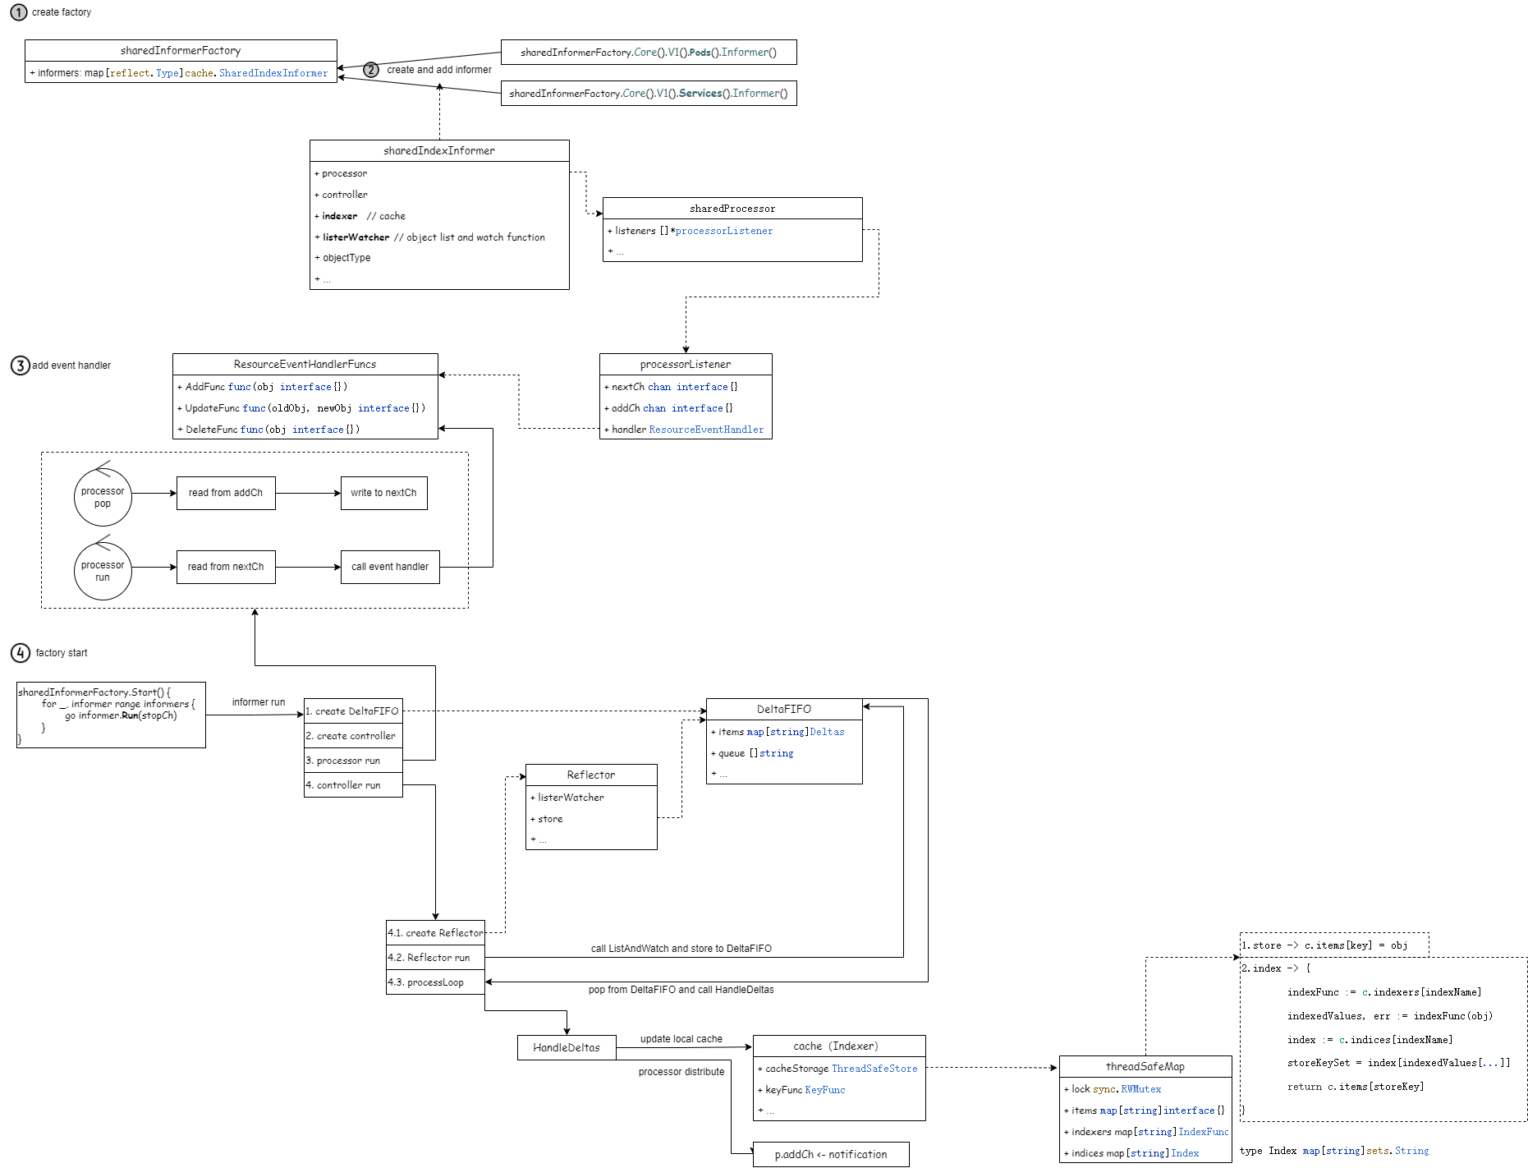Screen dimensions: 1528x1168
Task: Select the sharedInformerFactory.Start() code box
Action: click(x=111, y=715)
